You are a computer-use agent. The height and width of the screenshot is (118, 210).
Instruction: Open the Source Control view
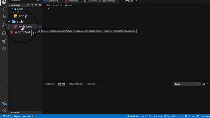[4, 17]
